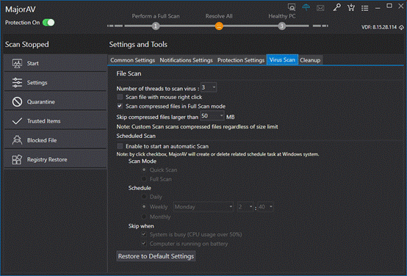407x276 pixels.
Task: Switch to the Cleanup tab
Action: click(x=310, y=60)
